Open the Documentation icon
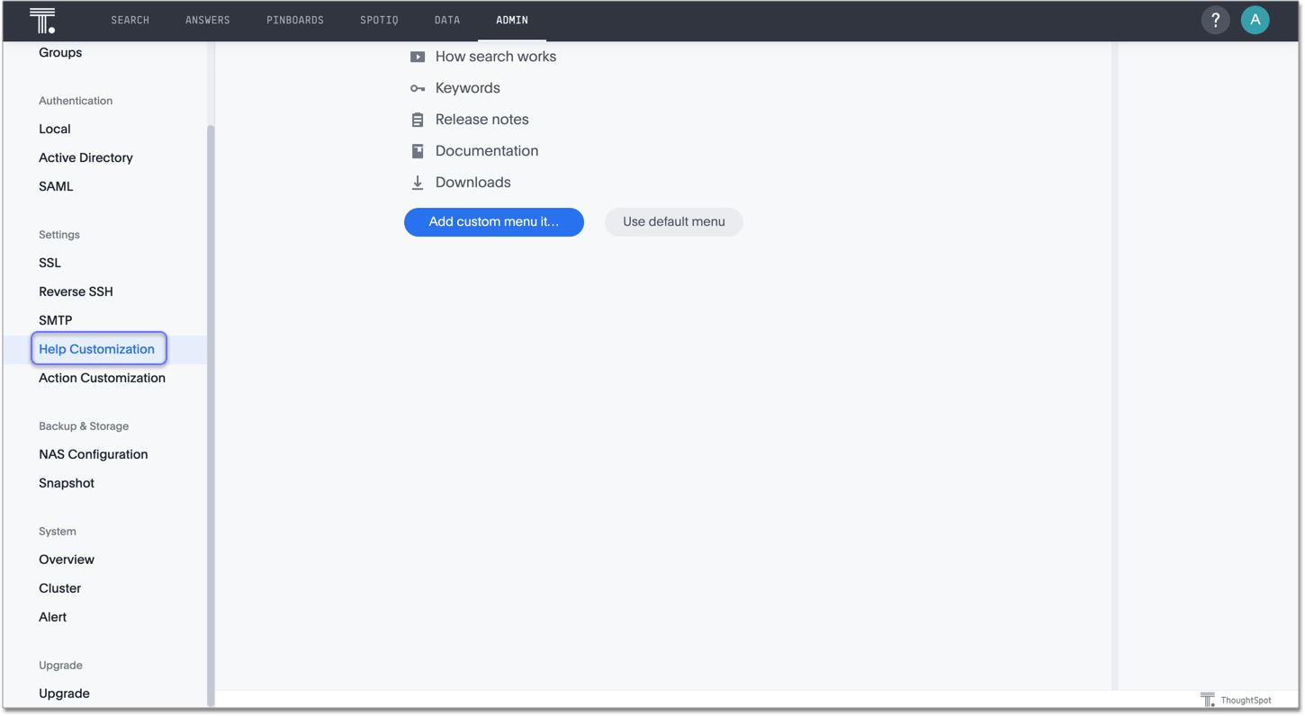The image size is (1305, 716). click(418, 150)
